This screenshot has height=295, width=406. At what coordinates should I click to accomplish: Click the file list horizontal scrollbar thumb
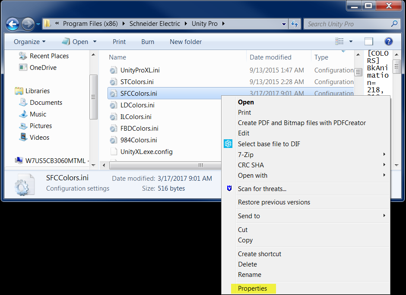point(166,165)
